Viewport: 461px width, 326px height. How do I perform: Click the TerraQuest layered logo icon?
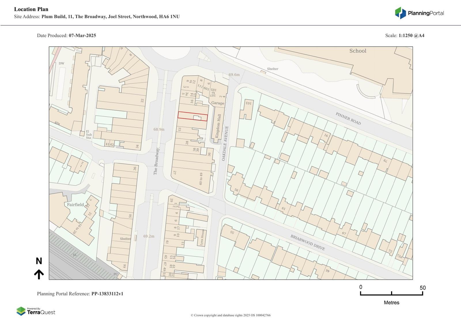tap(21, 311)
